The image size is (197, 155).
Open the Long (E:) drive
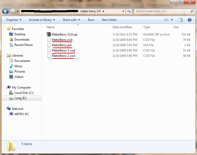tap(20, 98)
